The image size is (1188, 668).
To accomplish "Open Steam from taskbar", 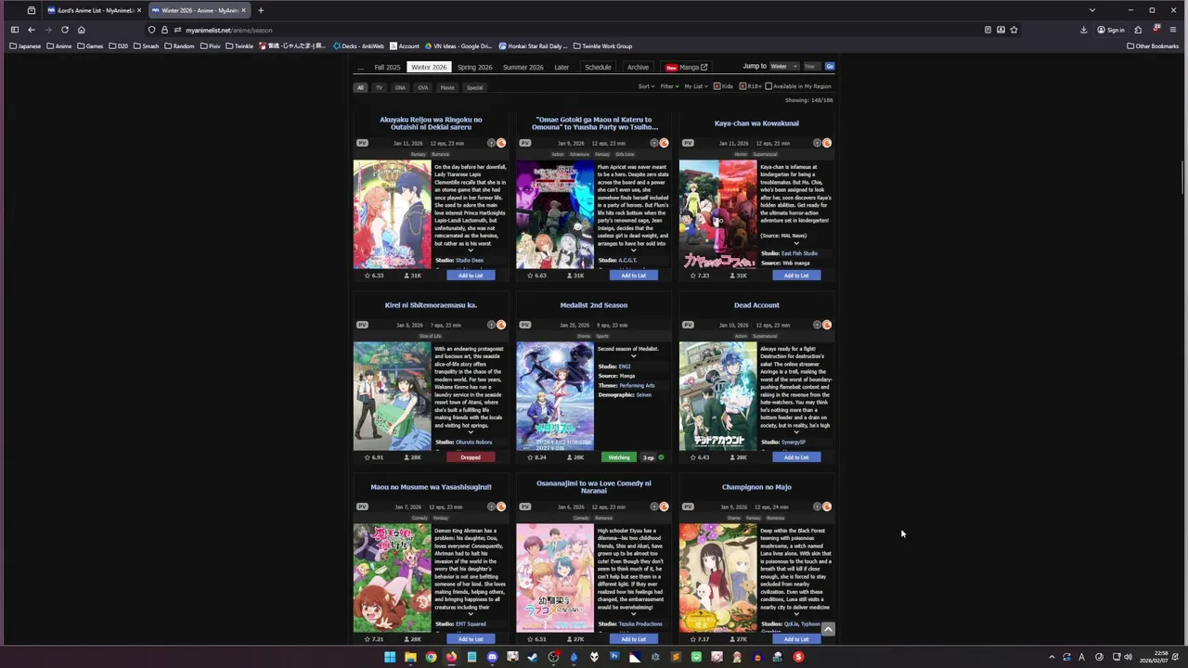I will click(x=533, y=657).
